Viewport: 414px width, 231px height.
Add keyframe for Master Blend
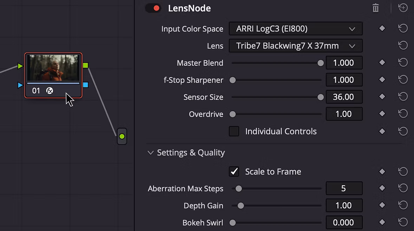(382, 62)
